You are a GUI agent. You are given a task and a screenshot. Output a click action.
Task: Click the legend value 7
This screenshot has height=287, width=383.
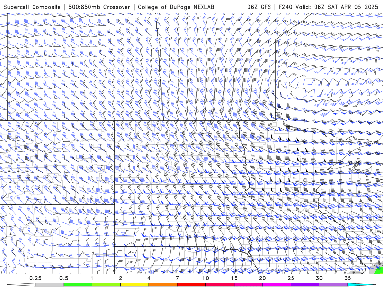[177, 278]
